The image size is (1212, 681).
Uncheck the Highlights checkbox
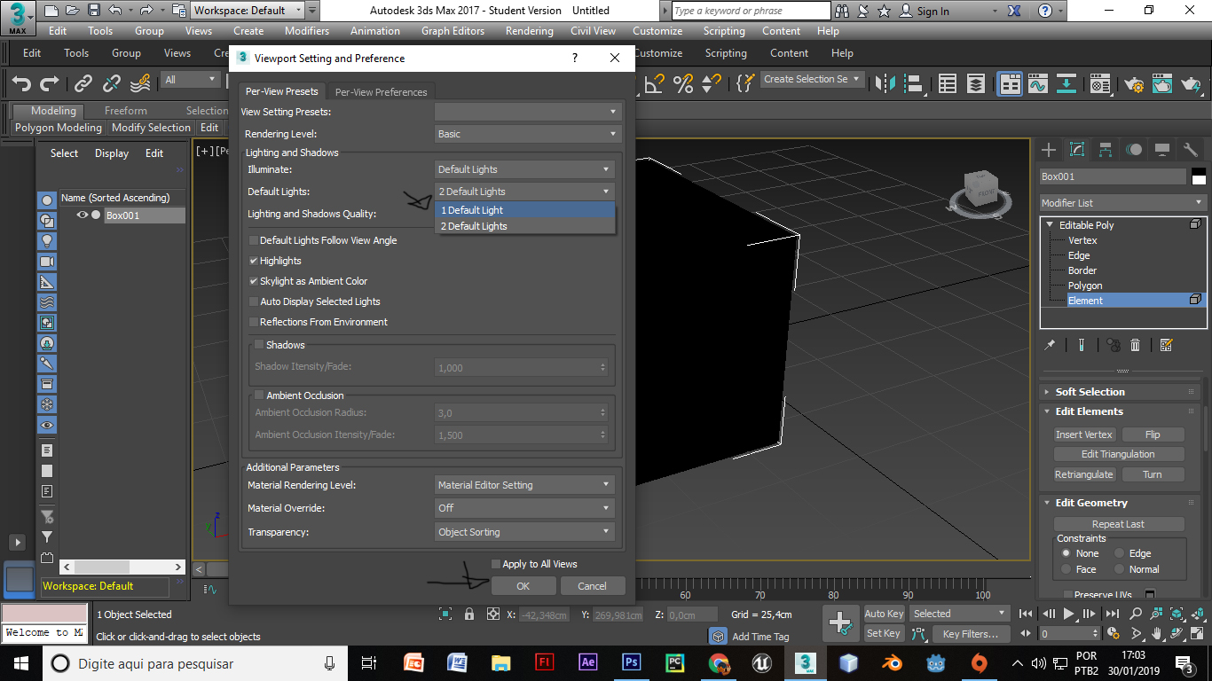[x=254, y=261]
